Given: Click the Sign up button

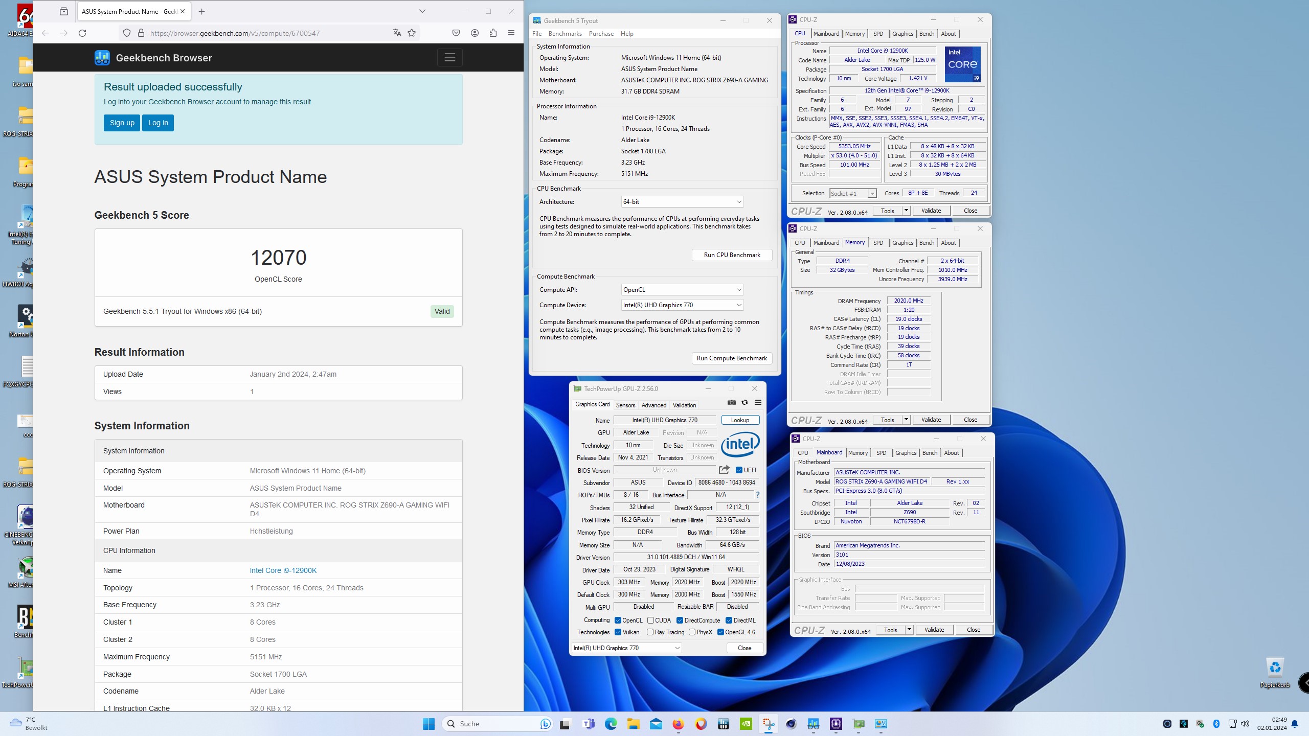Looking at the screenshot, I should [122, 123].
